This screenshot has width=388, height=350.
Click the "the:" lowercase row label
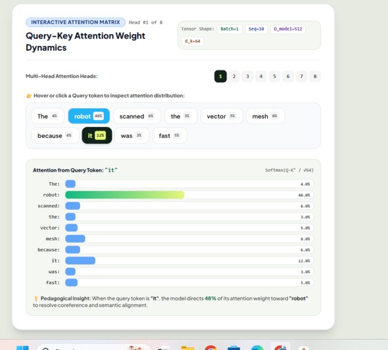[54, 217]
